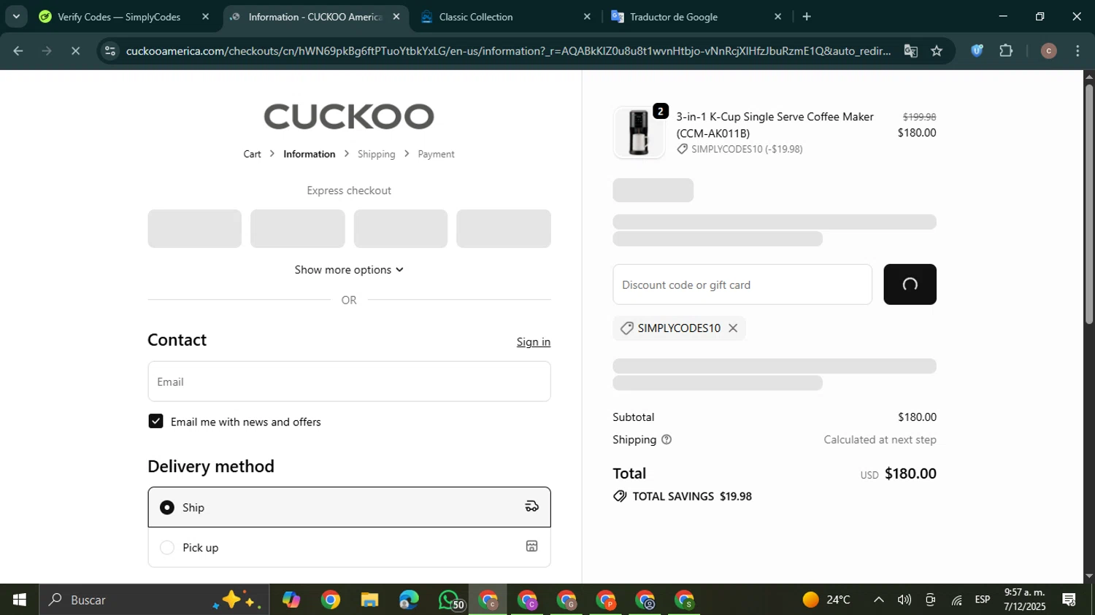This screenshot has height=615, width=1095.
Task: Switch to Traductor de Google tab
Action: [674, 17]
